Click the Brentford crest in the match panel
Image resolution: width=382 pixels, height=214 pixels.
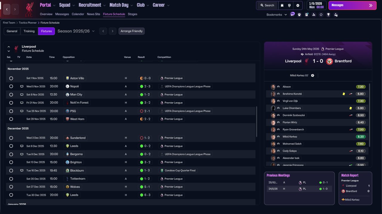pos(329,61)
